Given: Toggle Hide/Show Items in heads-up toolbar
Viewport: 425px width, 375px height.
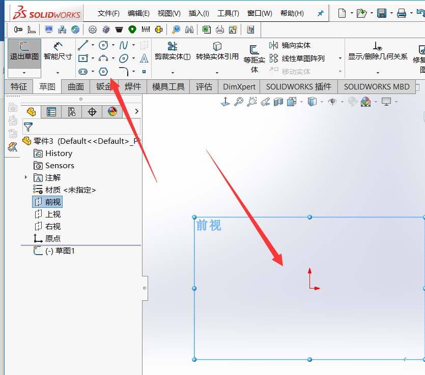Looking at the screenshot, I should [331, 102].
